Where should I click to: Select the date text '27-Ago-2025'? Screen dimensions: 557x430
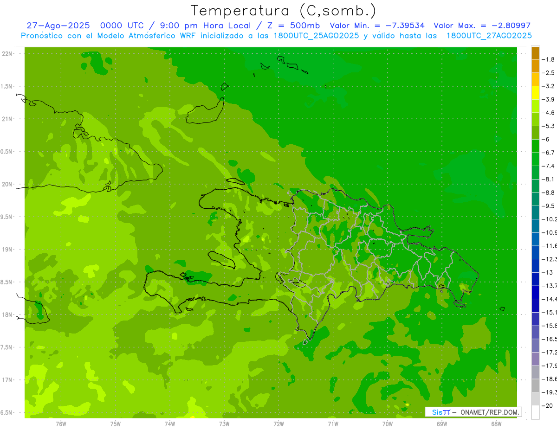[x=58, y=26]
